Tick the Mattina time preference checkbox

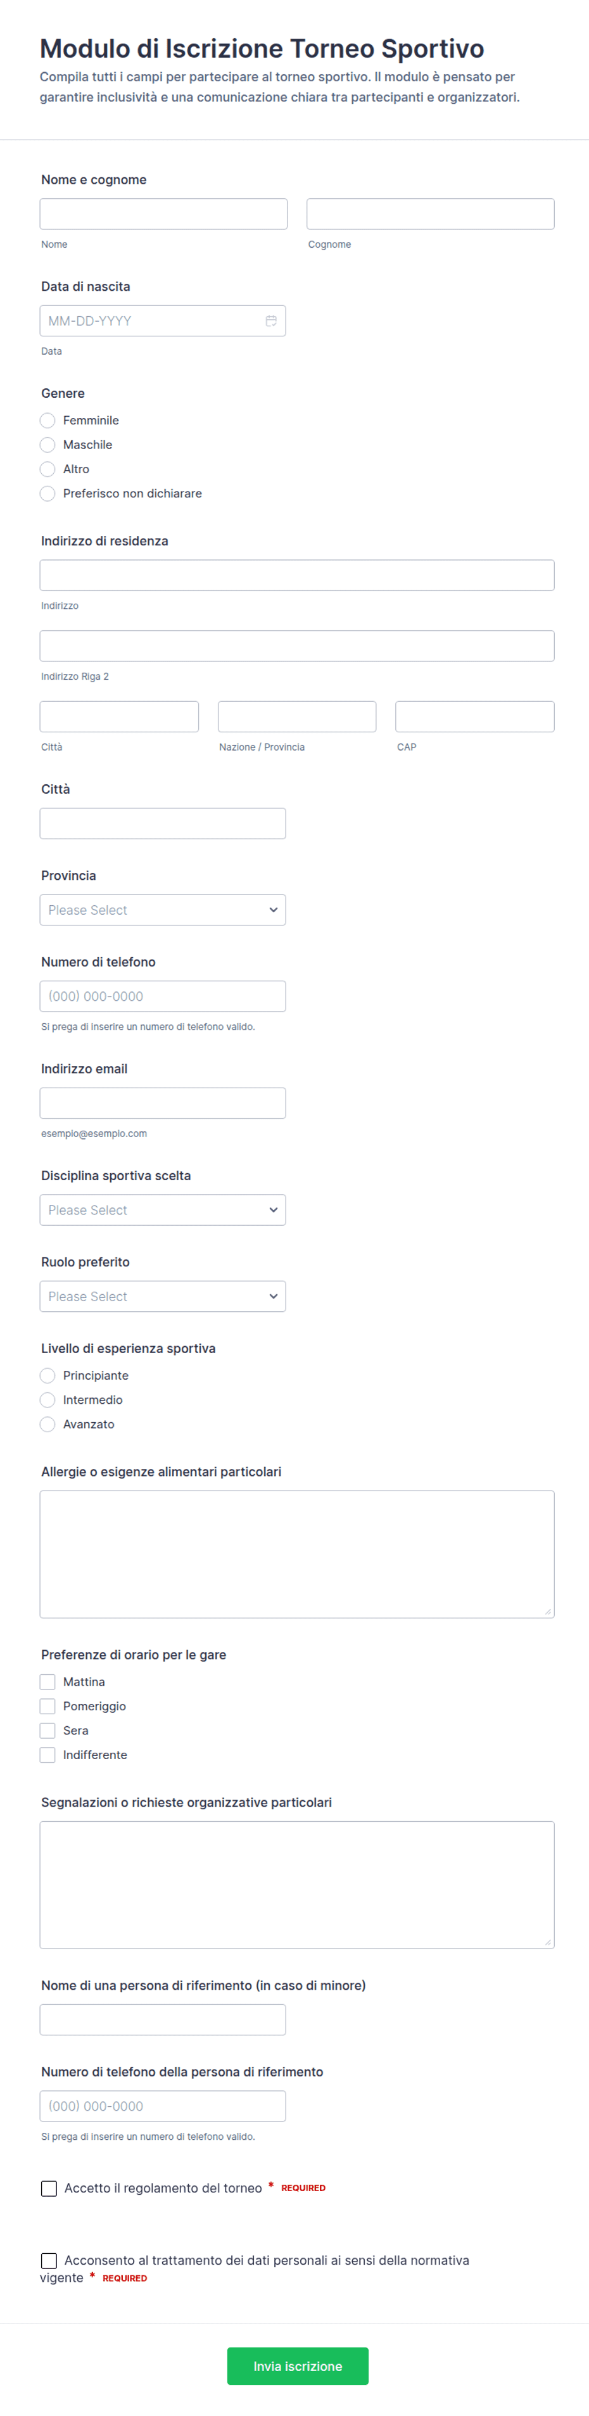tap(48, 1682)
